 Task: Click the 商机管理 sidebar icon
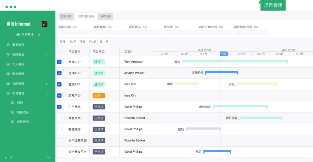tap(8, 74)
